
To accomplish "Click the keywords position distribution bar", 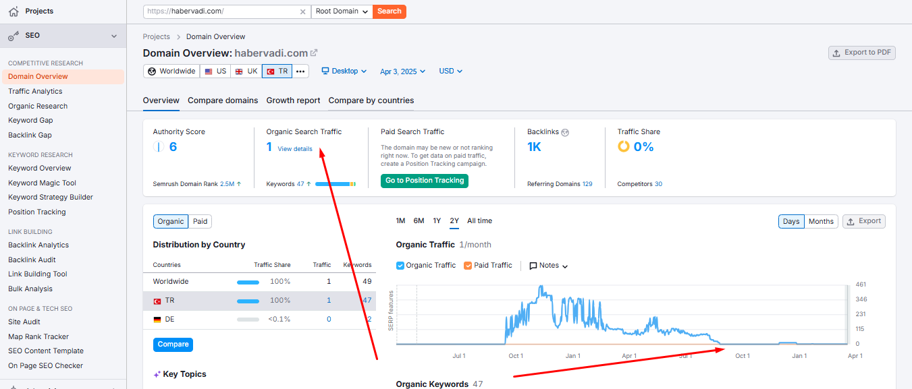I will (336, 184).
